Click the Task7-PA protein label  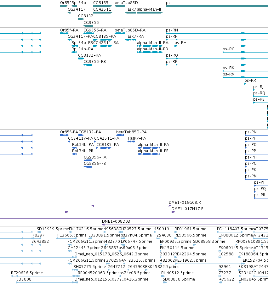[137, 138]
